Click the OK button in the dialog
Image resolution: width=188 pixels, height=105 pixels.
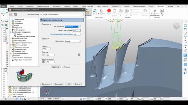68,84
